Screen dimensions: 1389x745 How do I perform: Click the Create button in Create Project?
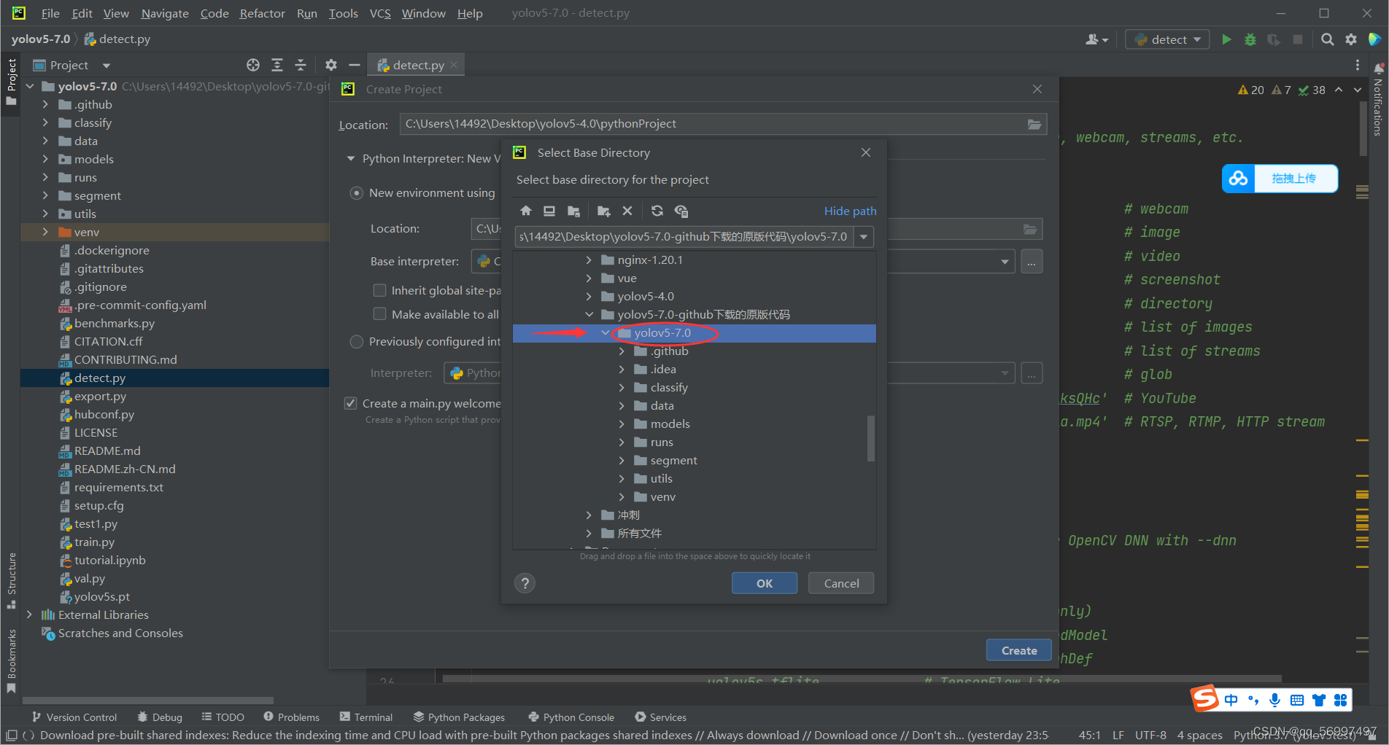click(1019, 650)
